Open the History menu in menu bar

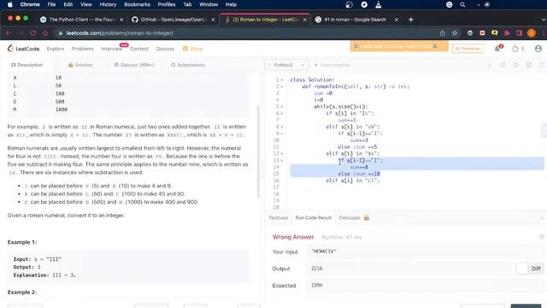(x=108, y=4)
